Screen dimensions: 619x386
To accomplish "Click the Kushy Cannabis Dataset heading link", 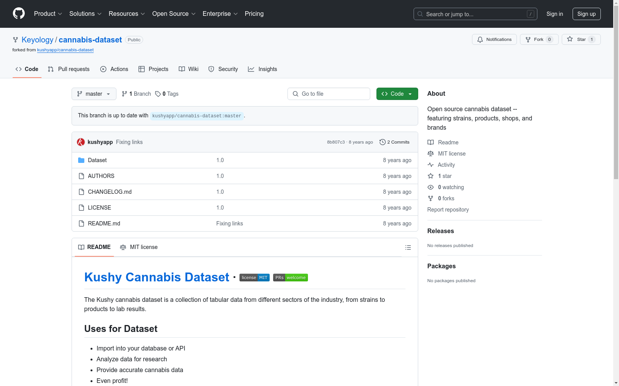I will click(157, 277).
